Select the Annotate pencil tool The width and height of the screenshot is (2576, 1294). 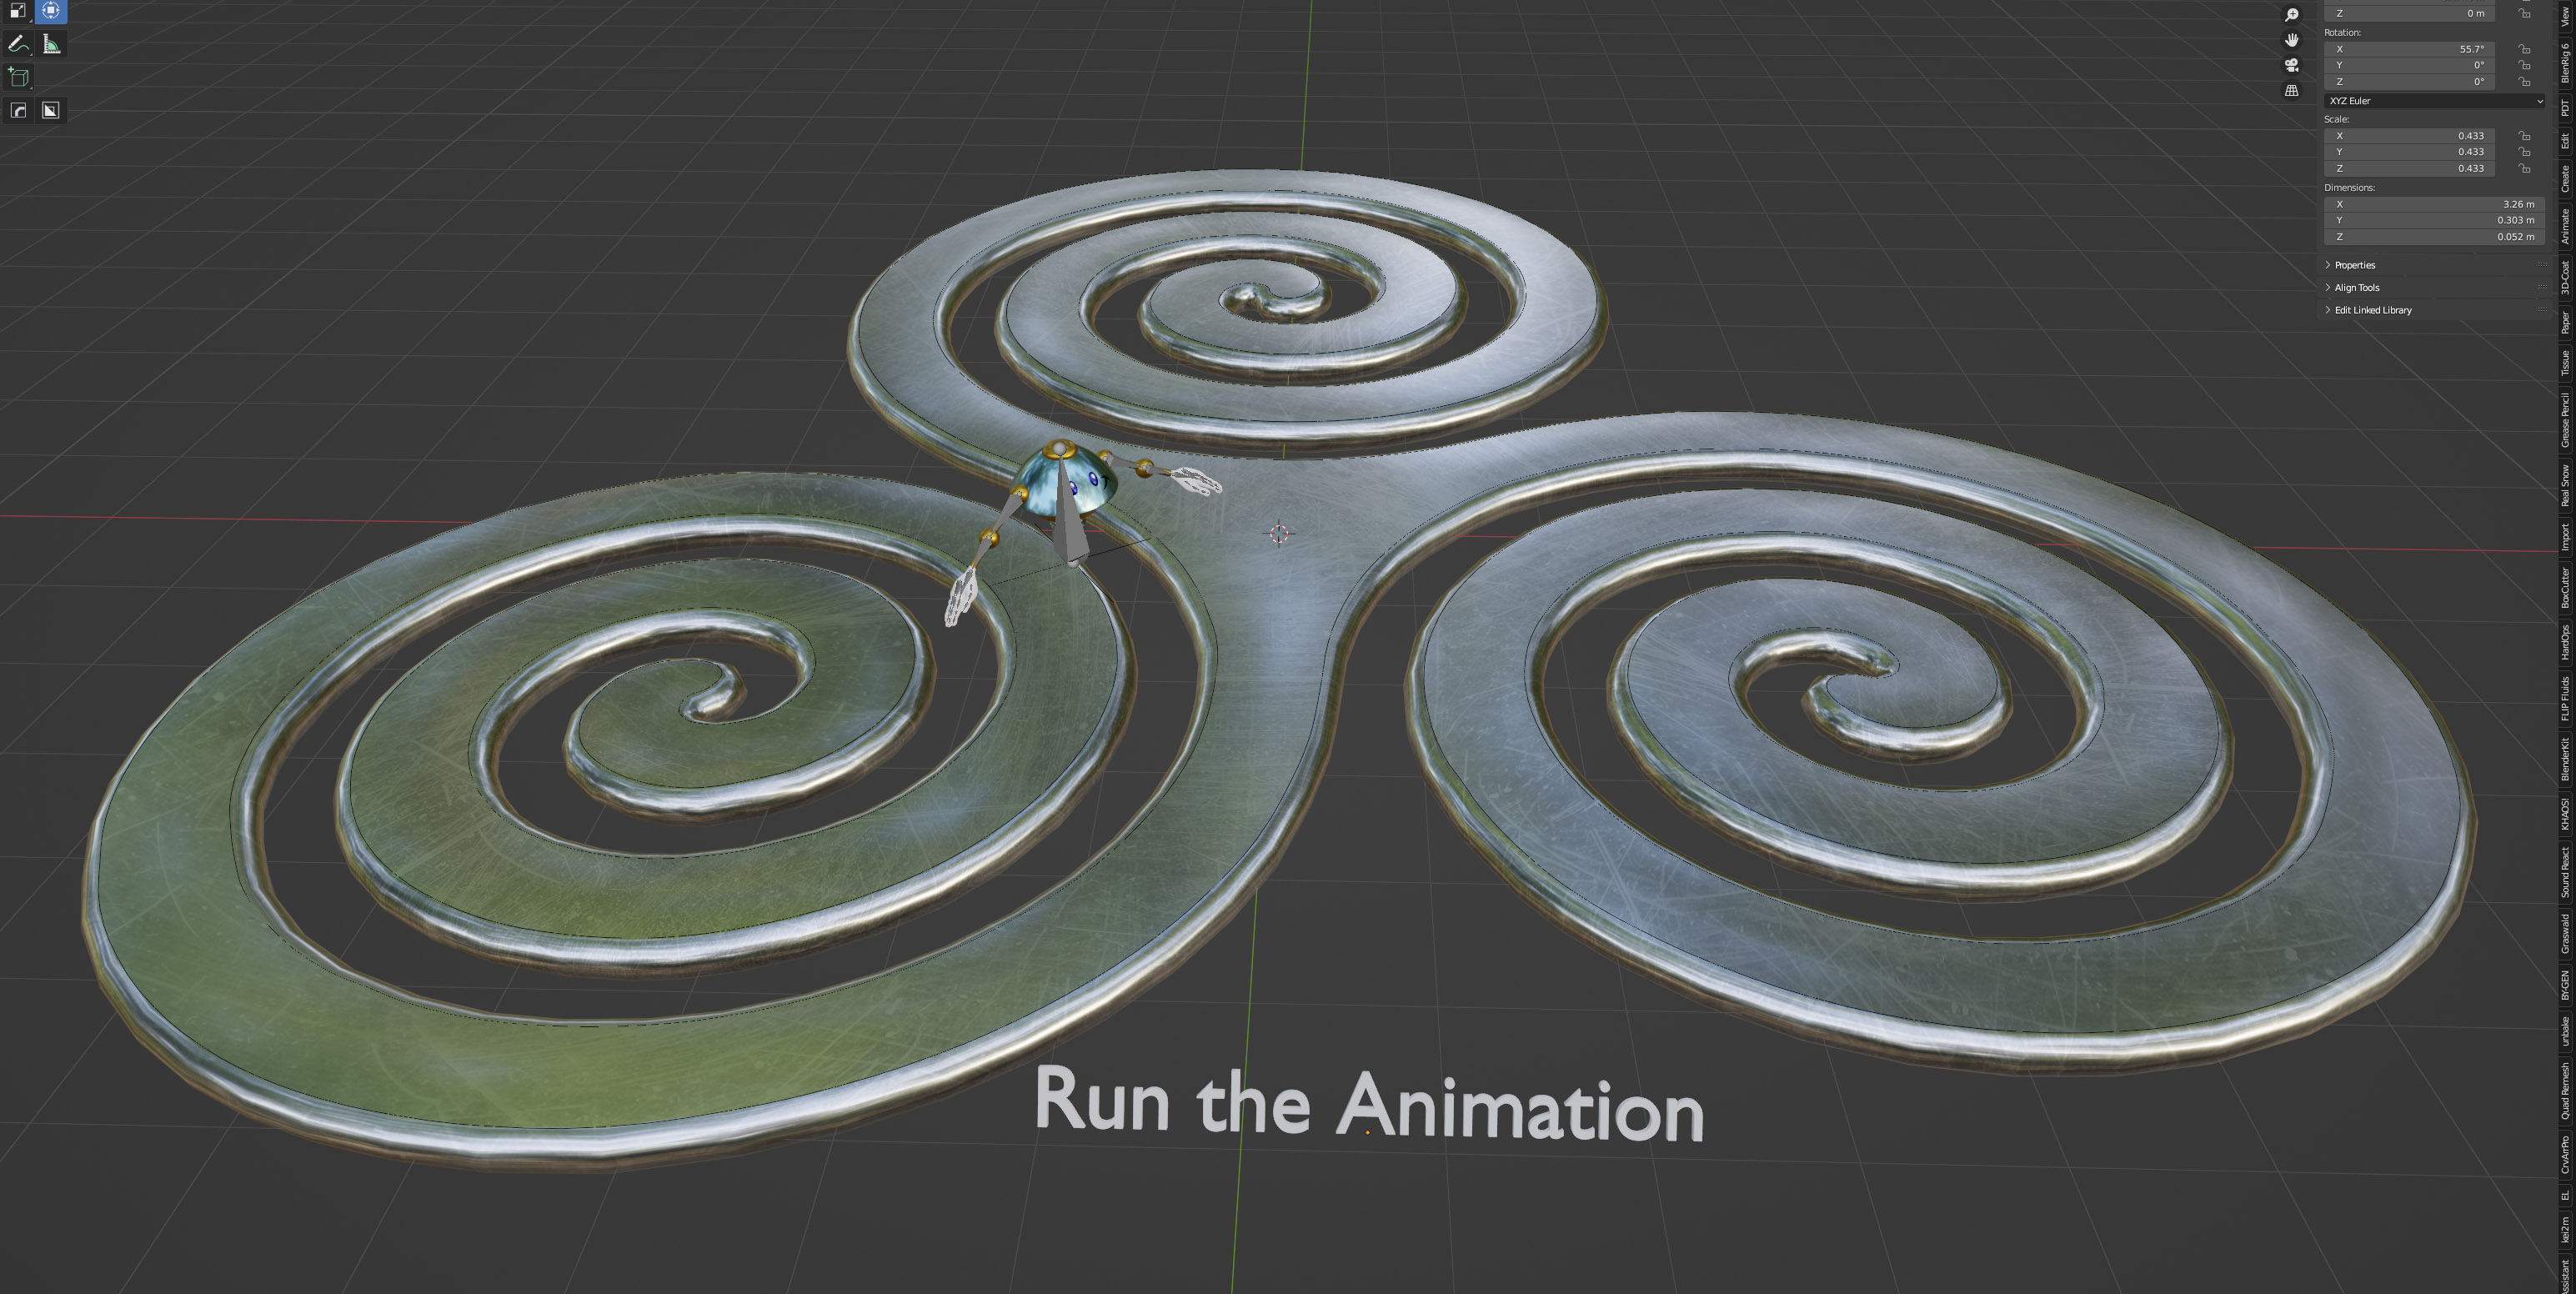[18, 44]
